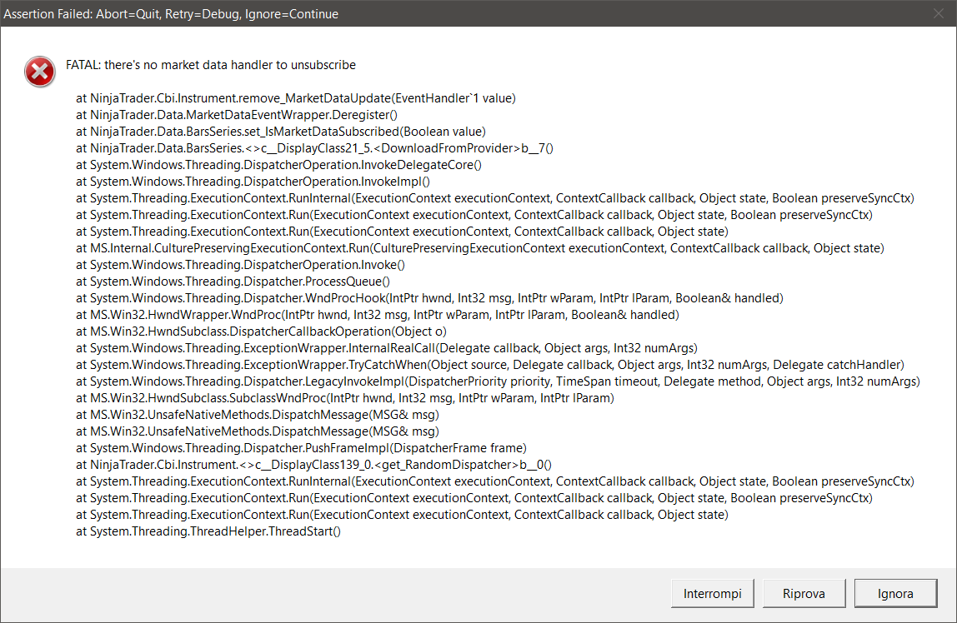Image resolution: width=957 pixels, height=623 pixels.
Task: Click the Dispatcher.PushFrameImpl stack line
Action: [301, 448]
